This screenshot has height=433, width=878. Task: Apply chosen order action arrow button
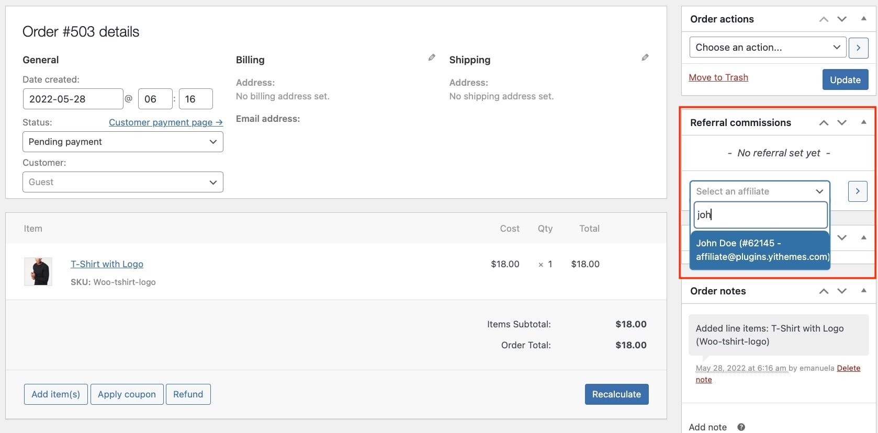point(858,48)
